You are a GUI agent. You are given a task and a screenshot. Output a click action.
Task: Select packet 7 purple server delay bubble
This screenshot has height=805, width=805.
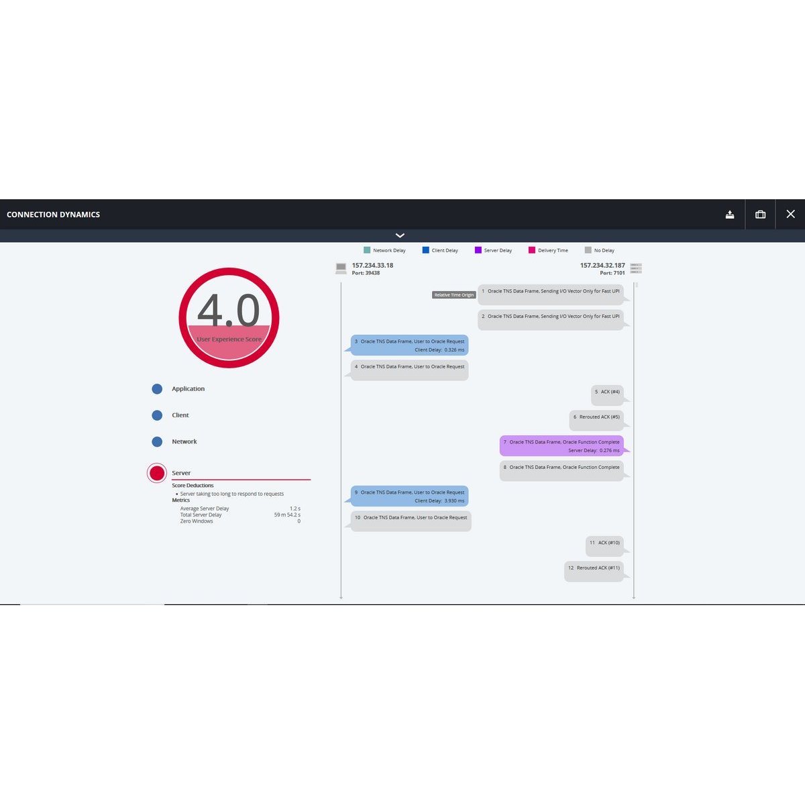tap(561, 446)
